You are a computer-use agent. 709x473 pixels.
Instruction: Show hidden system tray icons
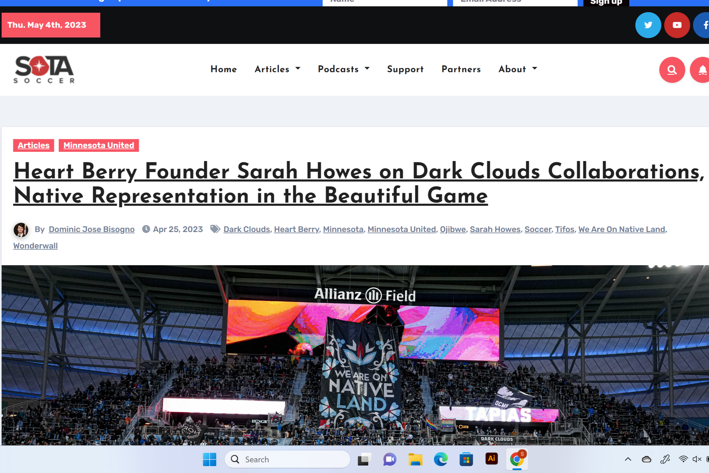point(628,459)
